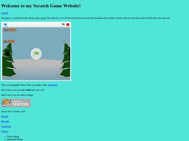Click the heading 'Welcome to my Scratch Game Website!'
Viewport: 189px width, 141px height.
[41, 6]
